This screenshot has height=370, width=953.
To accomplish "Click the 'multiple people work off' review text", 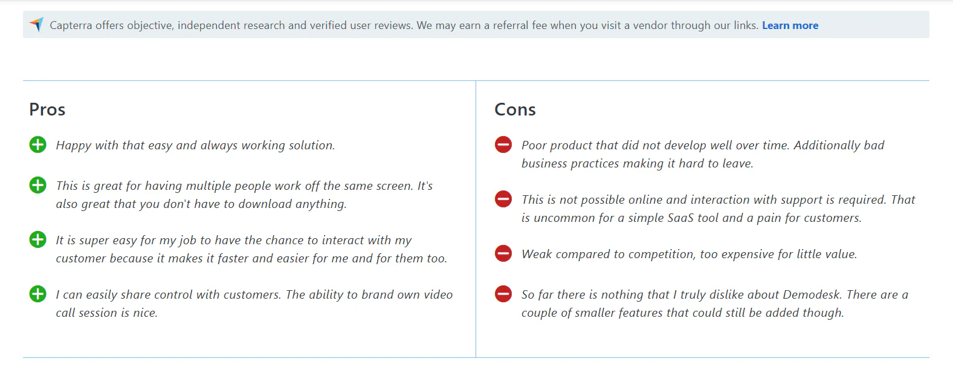I will [x=244, y=195].
